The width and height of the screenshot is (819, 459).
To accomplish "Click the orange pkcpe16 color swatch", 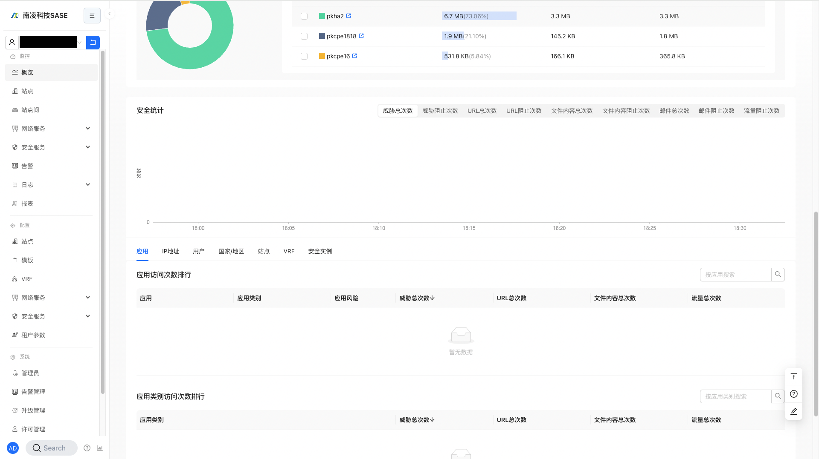I will pos(322,56).
